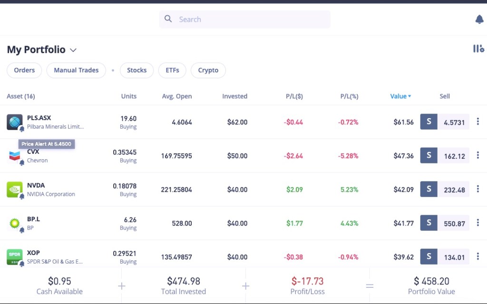Sell NVDA at 232.48
This screenshot has width=487, height=304.
pyautogui.click(x=445, y=190)
